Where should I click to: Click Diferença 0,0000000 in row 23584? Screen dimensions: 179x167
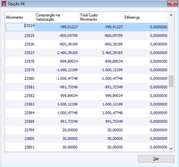(x=159, y=113)
